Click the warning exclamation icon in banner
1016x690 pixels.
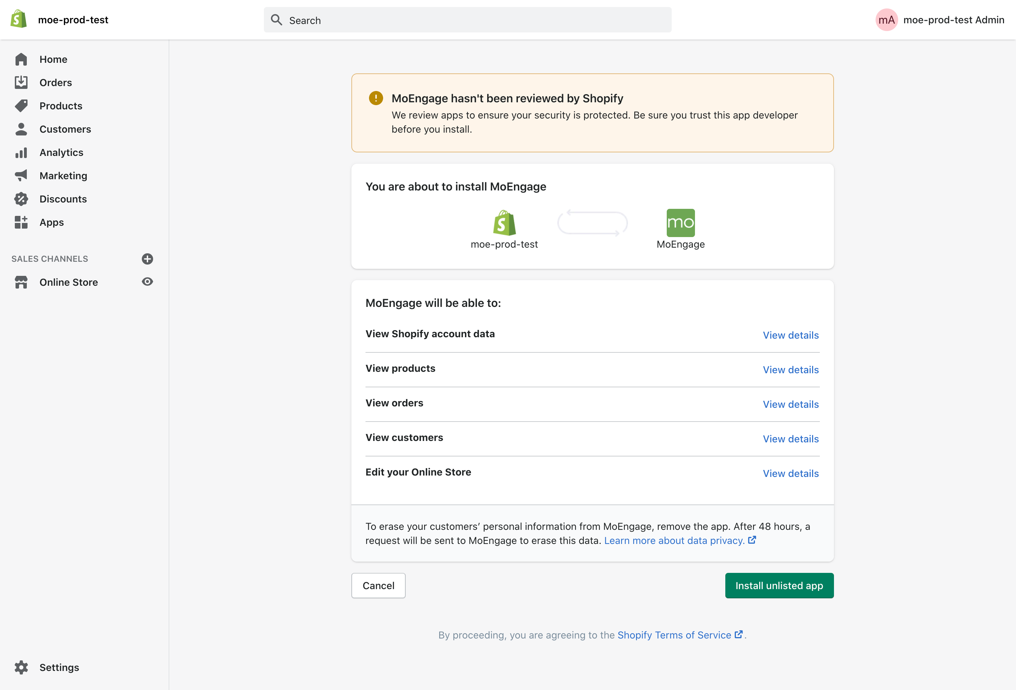pos(376,98)
